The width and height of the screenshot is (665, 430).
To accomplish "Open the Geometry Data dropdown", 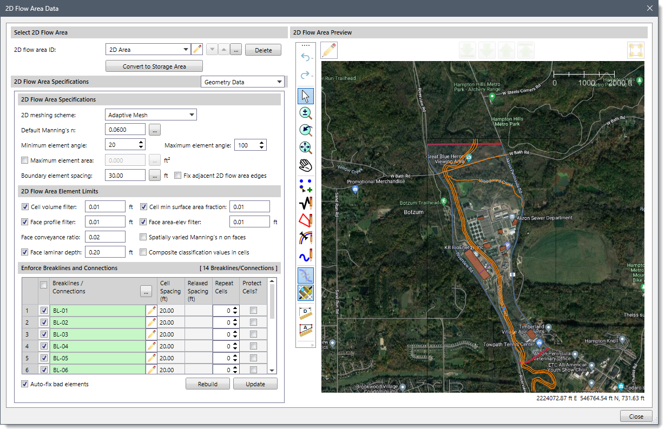I will [279, 82].
